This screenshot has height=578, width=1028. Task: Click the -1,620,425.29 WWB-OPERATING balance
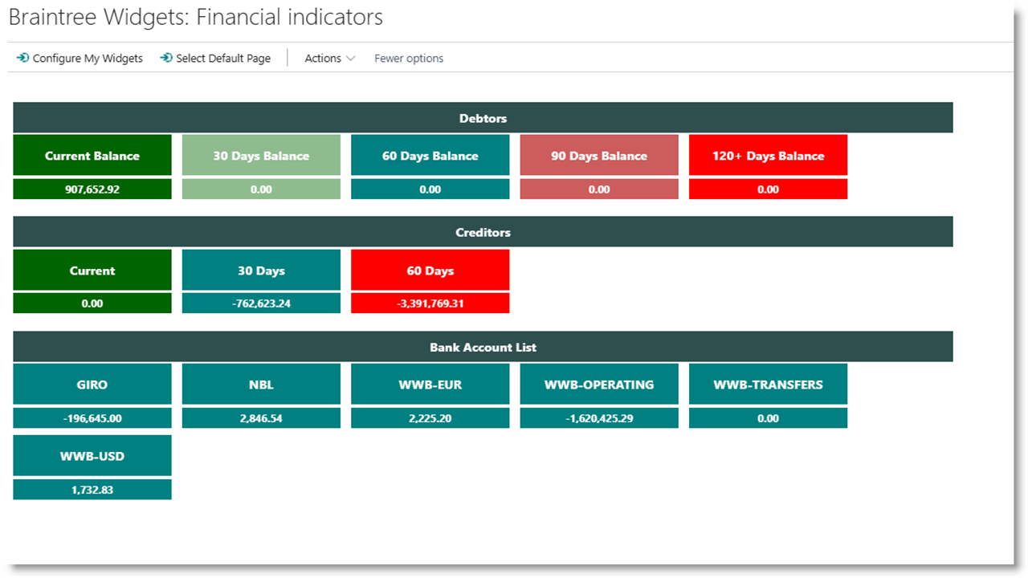click(599, 418)
